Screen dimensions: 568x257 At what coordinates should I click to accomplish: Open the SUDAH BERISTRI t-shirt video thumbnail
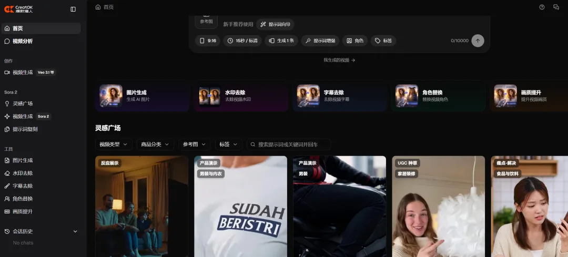[x=240, y=210]
